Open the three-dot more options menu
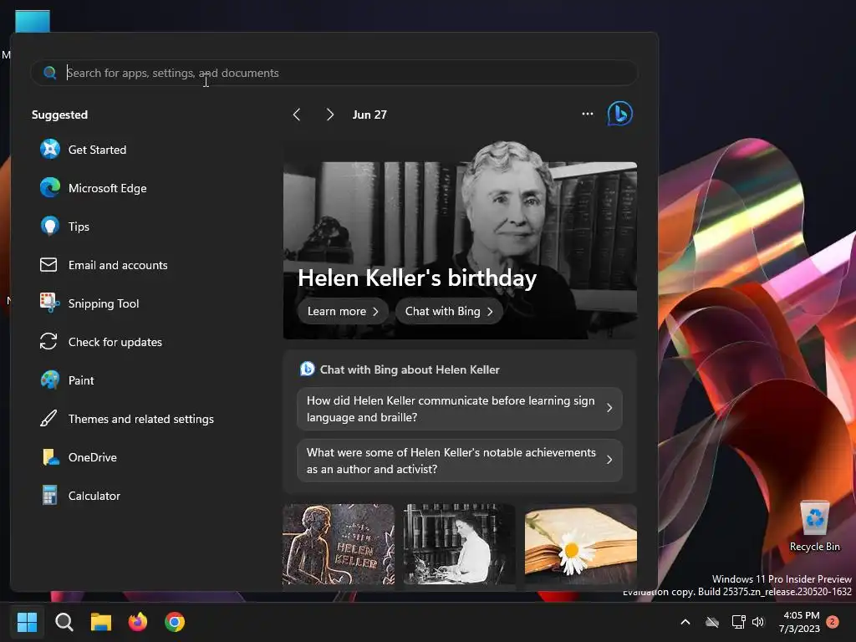 [x=588, y=114]
